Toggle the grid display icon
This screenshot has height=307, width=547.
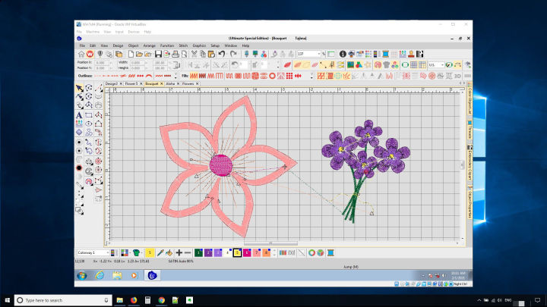tap(414, 64)
